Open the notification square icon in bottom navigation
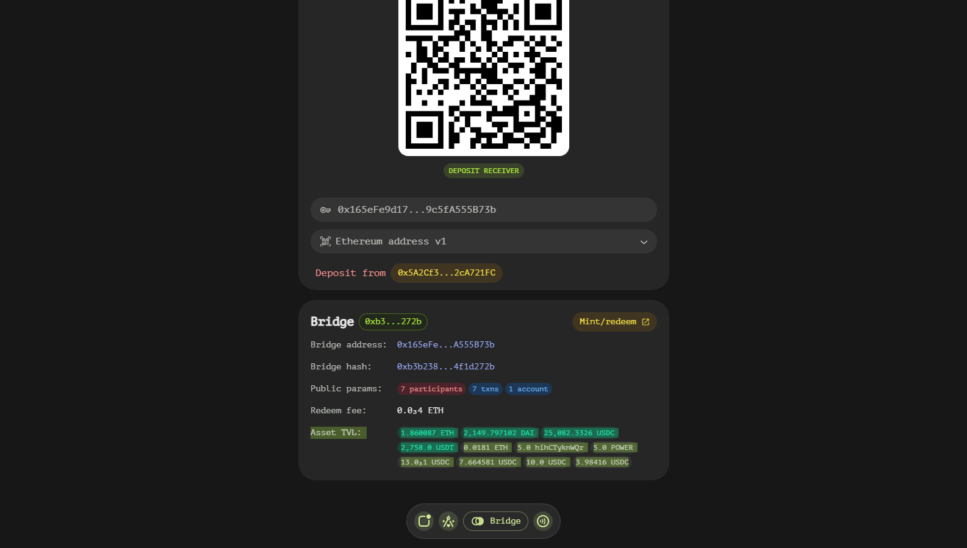 424,521
